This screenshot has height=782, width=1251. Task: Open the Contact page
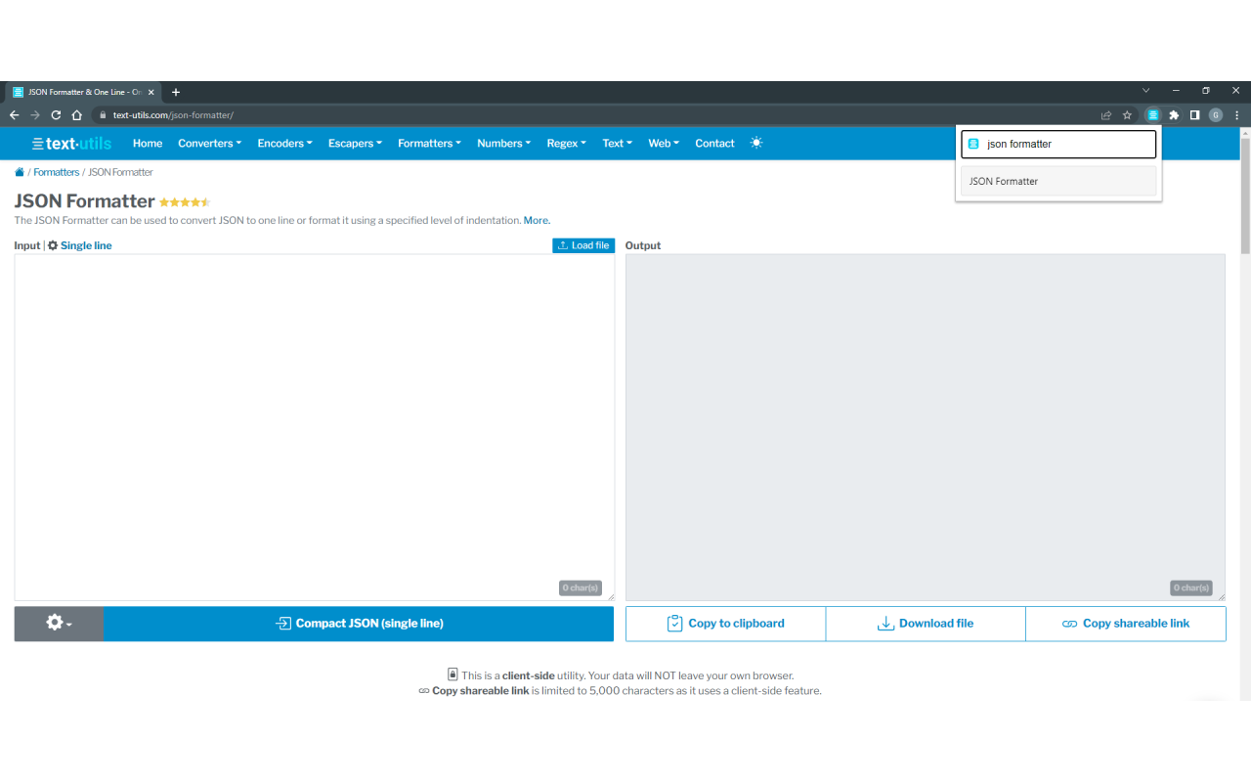tap(714, 144)
